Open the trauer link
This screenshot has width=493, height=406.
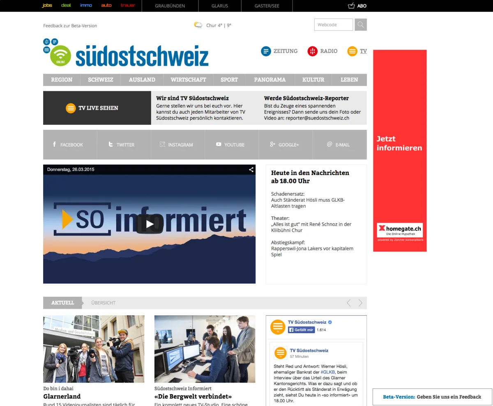[x=128, y=5]
